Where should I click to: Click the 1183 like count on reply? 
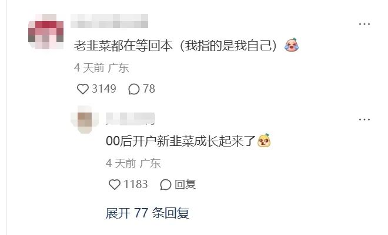click(x=136, y=184)
